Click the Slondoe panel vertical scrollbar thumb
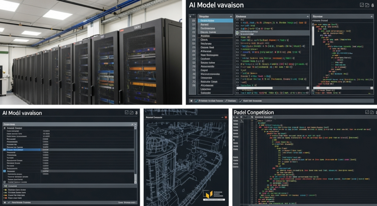Screen dimensions: 377x206 coord(313,36)
